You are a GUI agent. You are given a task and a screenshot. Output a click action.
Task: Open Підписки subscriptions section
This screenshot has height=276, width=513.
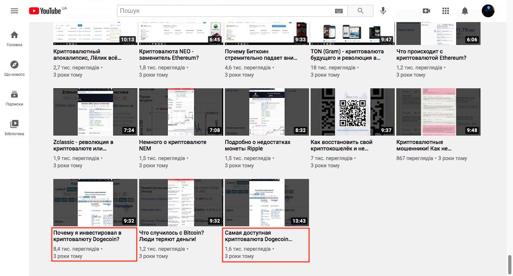pyautogui.click(x=14, y=98)
